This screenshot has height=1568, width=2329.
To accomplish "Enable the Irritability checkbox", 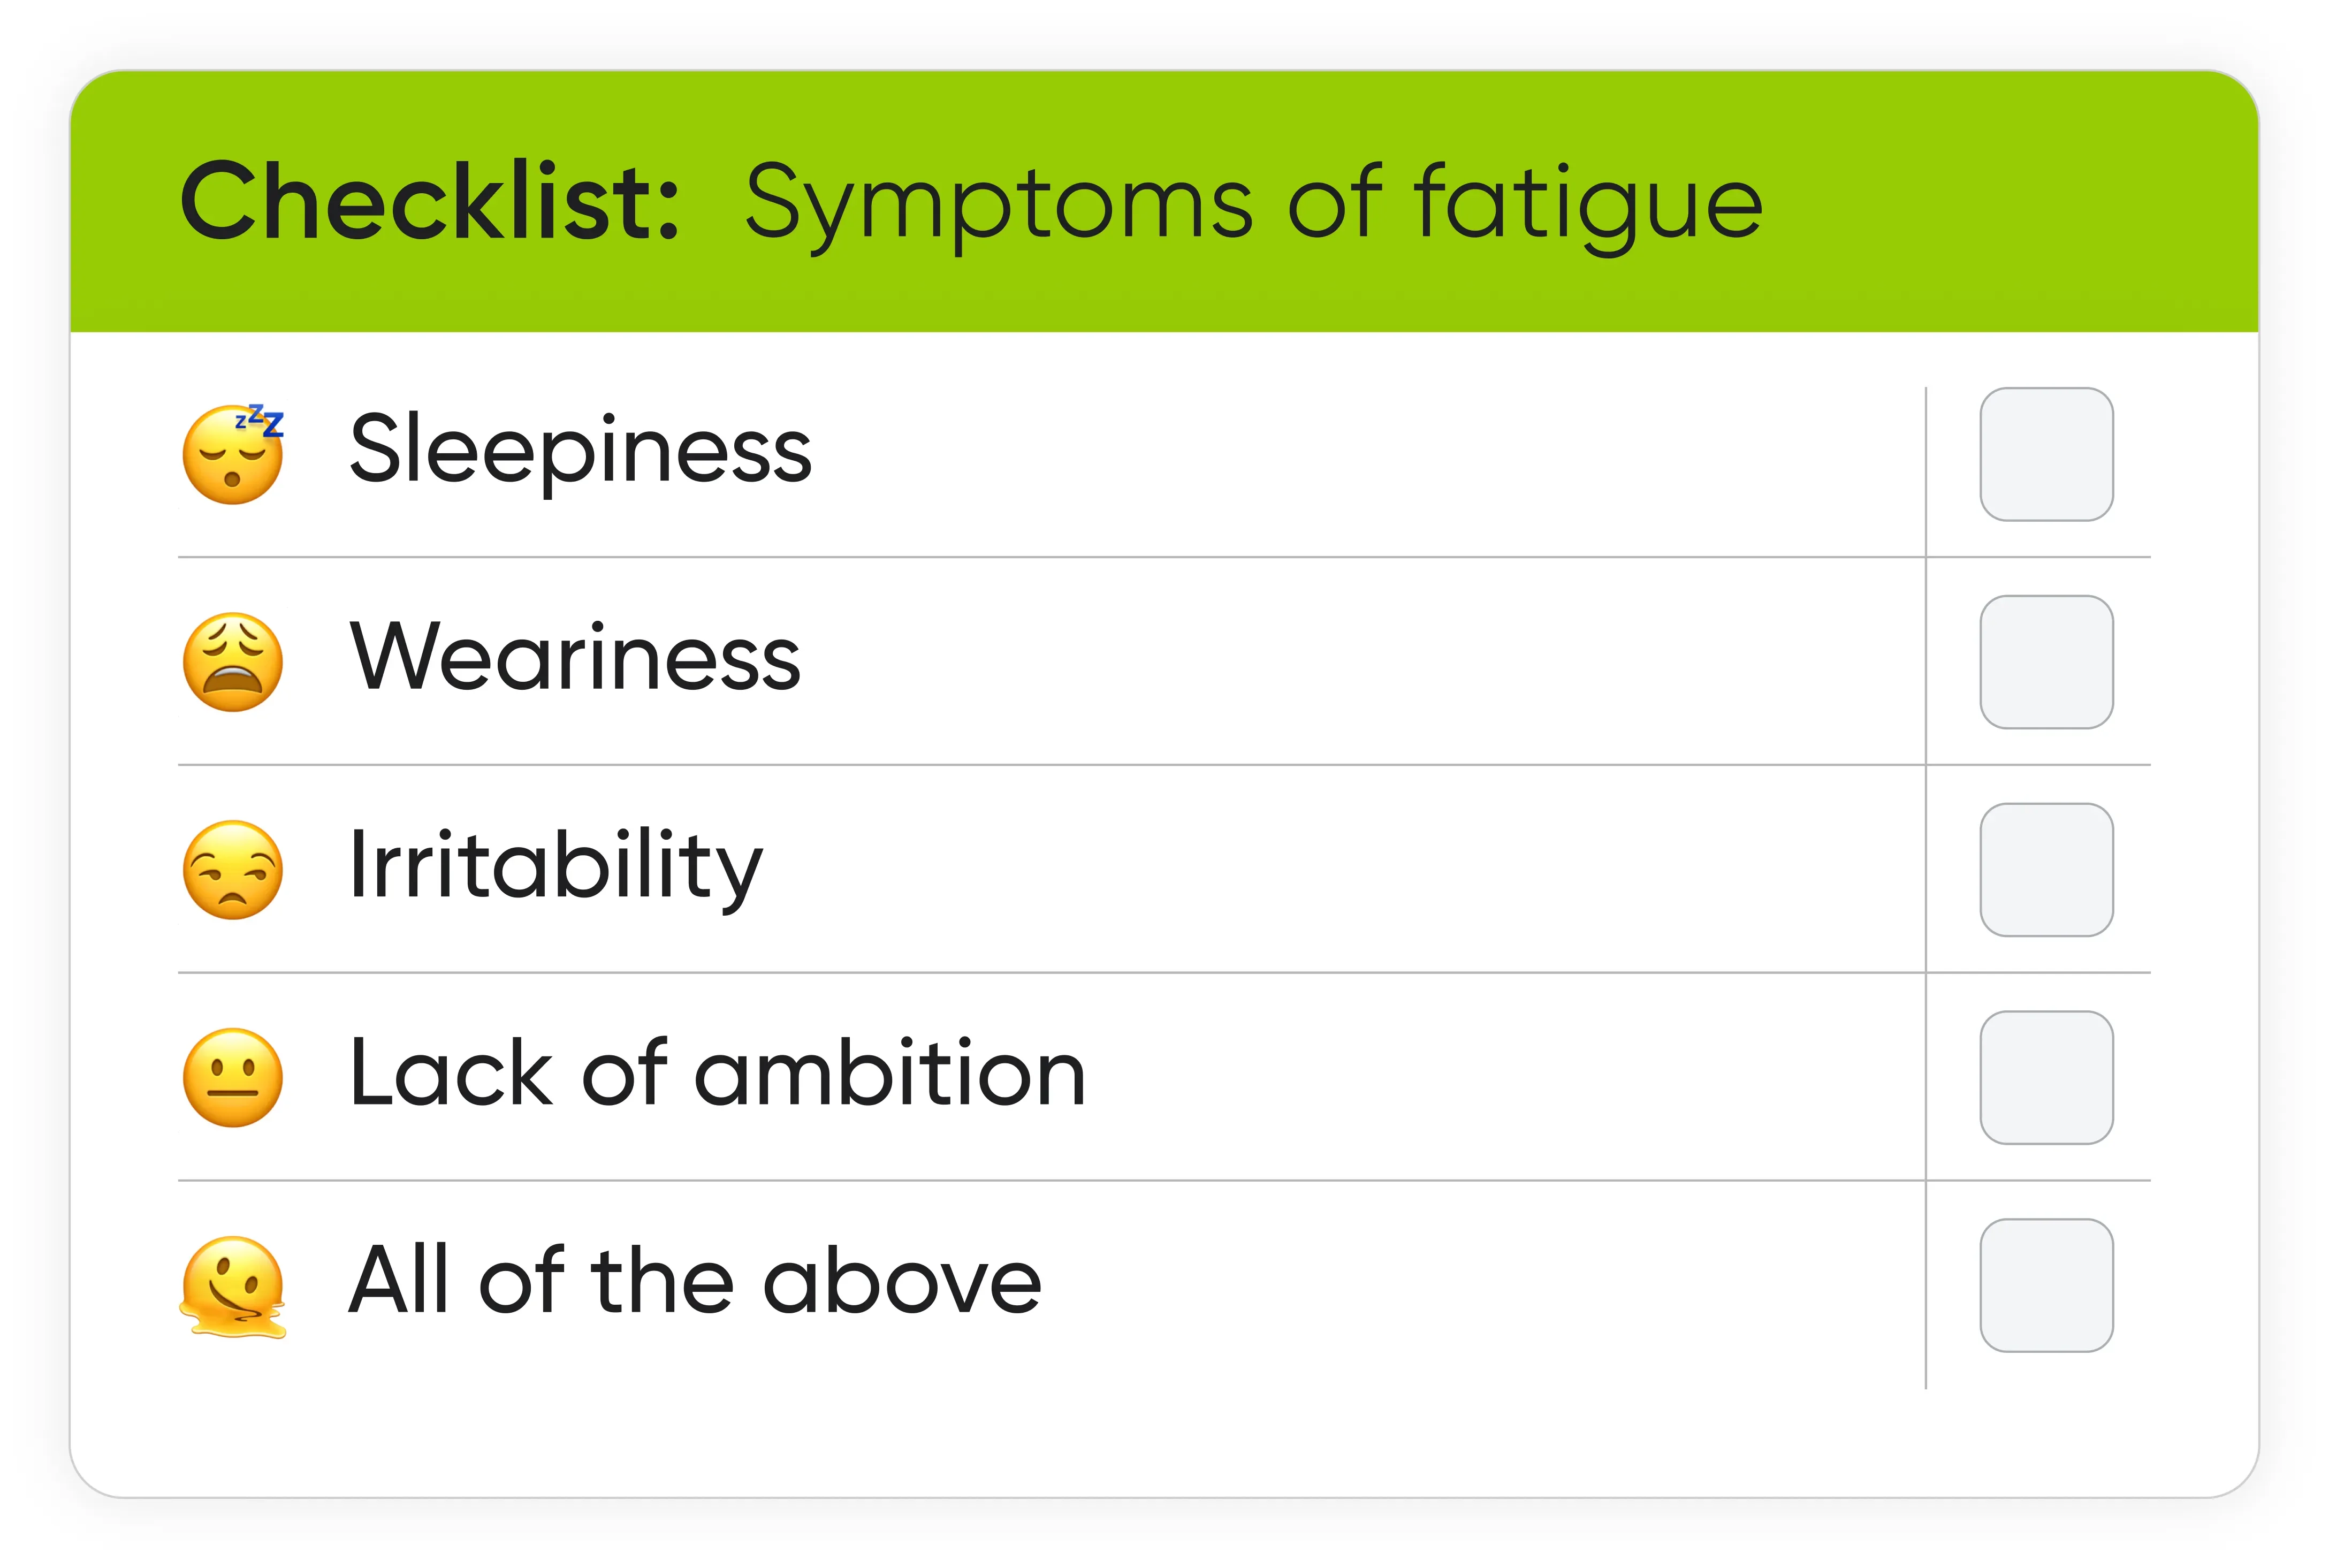I will coord(2046,870).
